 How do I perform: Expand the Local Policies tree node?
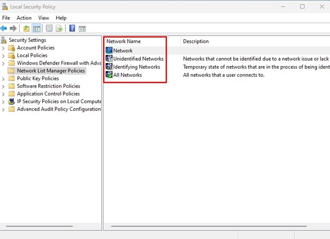point(4,56)
